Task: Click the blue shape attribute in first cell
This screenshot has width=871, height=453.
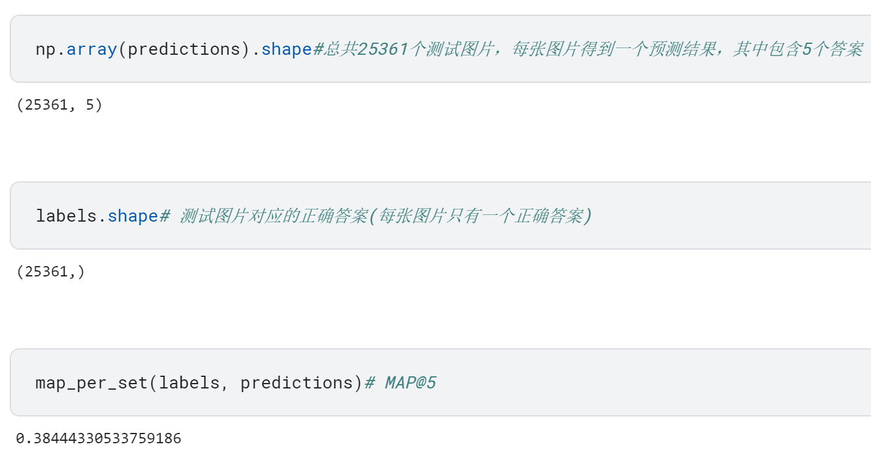Action: click(x=287, y=49)
